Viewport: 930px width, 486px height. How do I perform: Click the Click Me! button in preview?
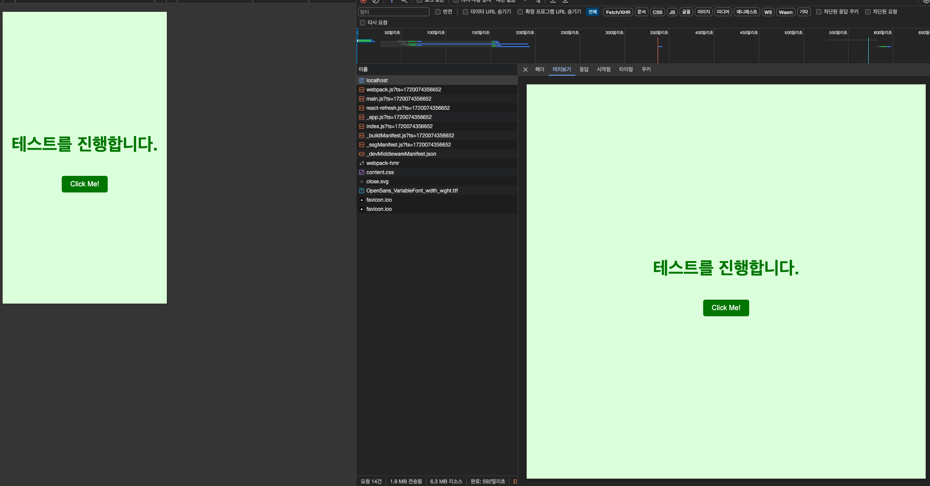coord(726,308)
